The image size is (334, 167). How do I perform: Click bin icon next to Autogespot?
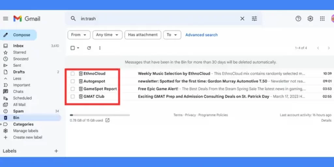81,81
